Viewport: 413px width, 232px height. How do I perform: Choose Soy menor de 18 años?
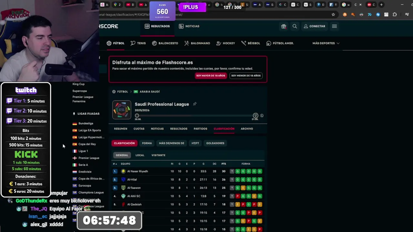tap(246, 76)
